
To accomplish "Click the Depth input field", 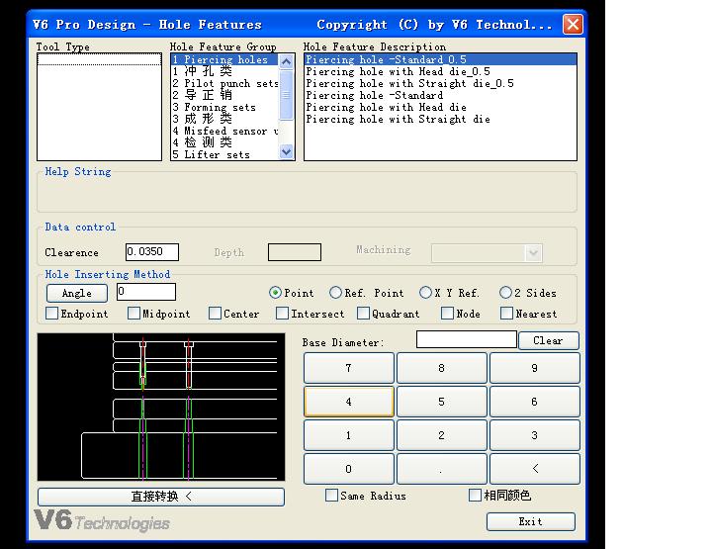I will 295,252.
